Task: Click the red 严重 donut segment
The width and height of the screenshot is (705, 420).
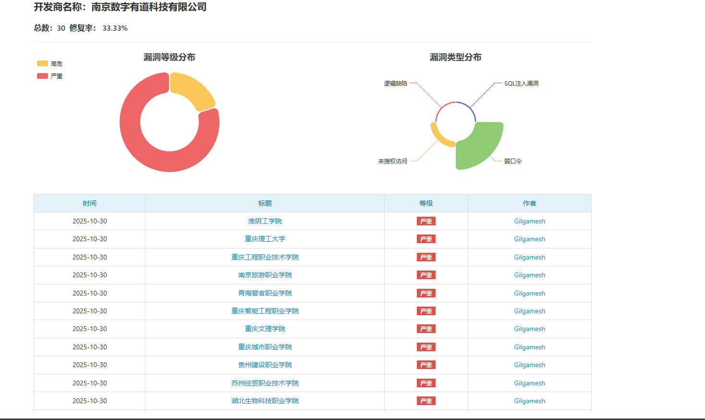Action: coord(144,144)
